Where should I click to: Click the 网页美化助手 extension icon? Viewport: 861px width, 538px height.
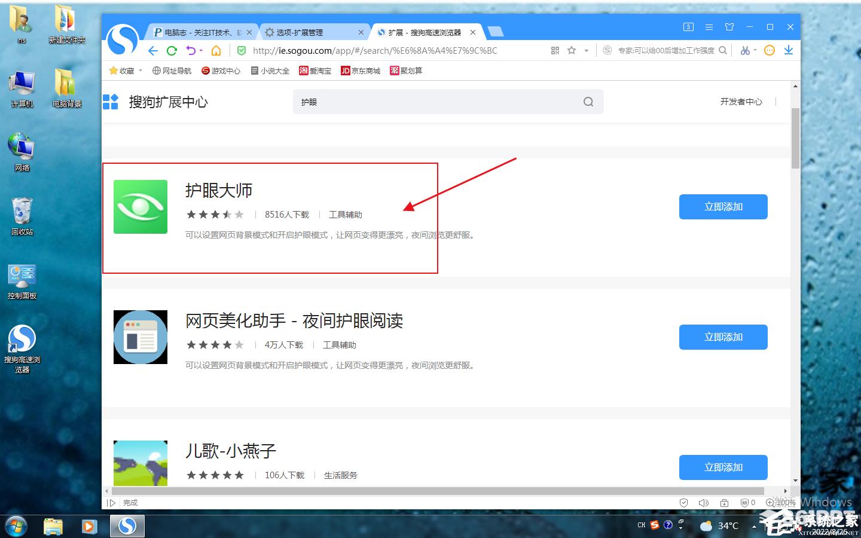[141, 337]
